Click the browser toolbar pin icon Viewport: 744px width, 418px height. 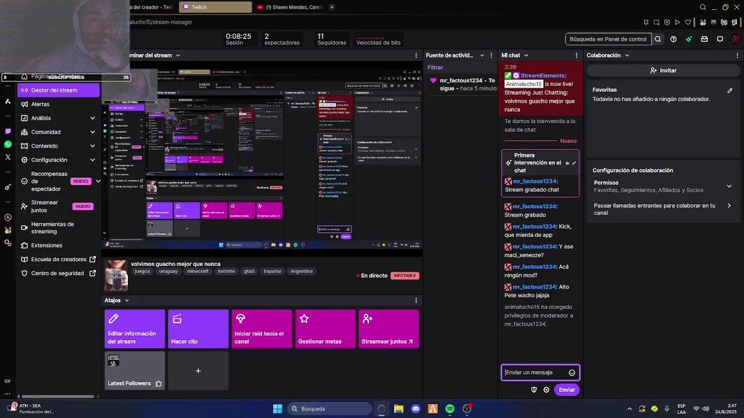tap(646, 22)
